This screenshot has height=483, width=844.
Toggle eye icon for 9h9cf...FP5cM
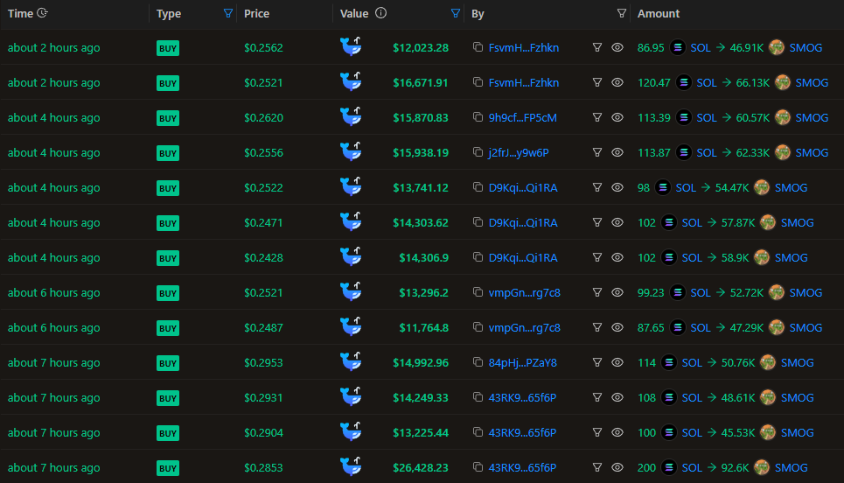tap(617, 117)
